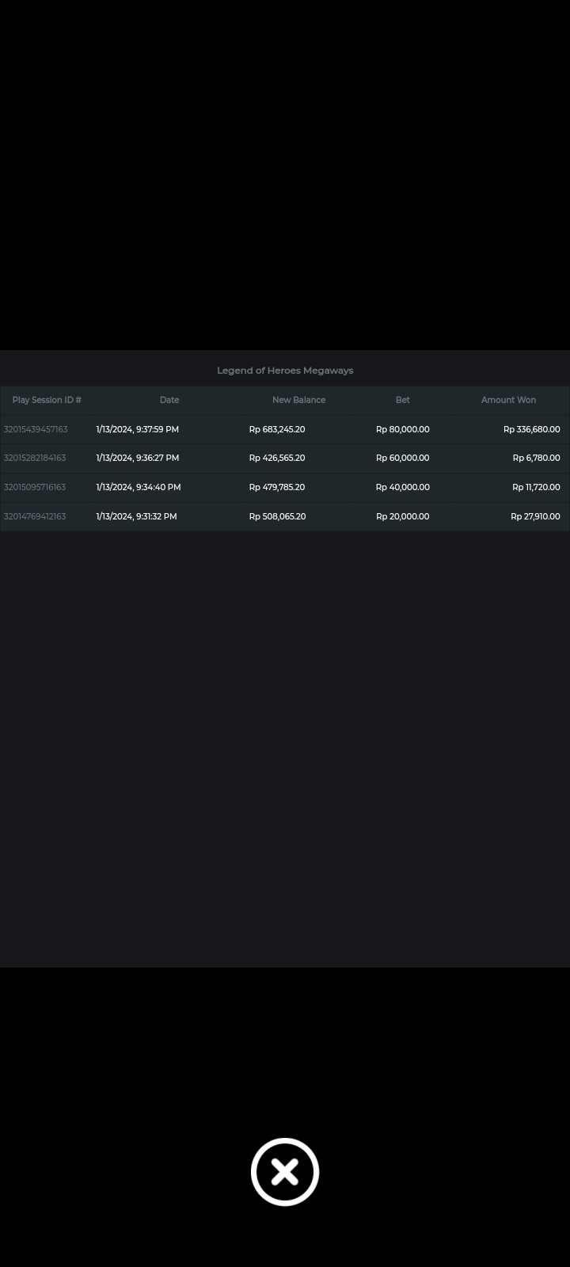The width and height of the screenshot is (570, 1267).
Task: Click the 9:34:40 PM date entry
Action: pos(138,487)
